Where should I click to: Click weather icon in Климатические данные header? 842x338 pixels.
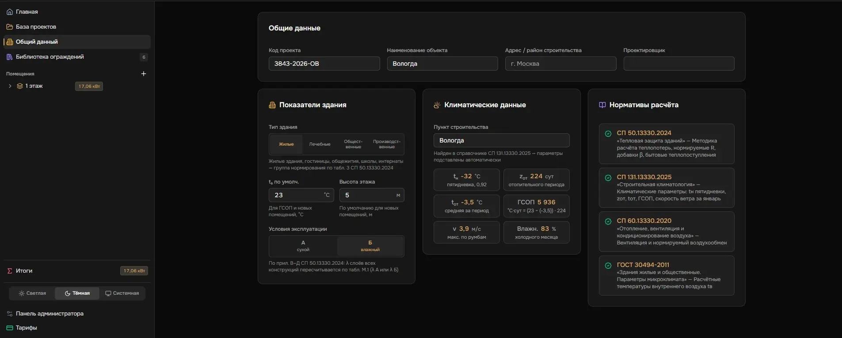click(x=437, y=105)
